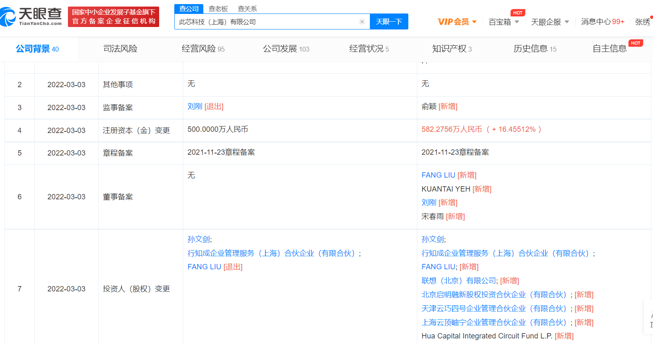Select the 查公司 search tab
Screen dimensions: 653x345
[x=189, y=9]
